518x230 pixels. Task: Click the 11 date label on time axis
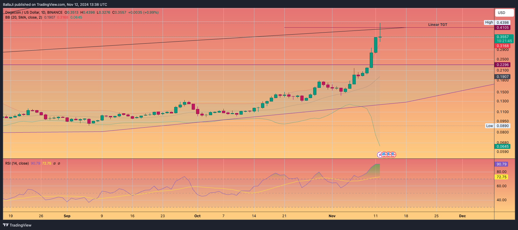pyautogui.click(x=376, y=216)
